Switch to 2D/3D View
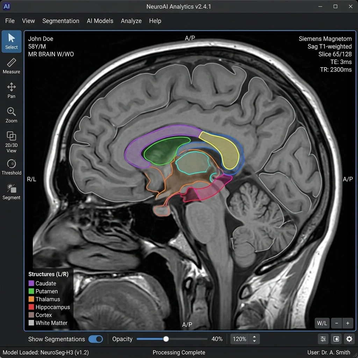This screenshot has width=358, height=358. coord(12,142)
